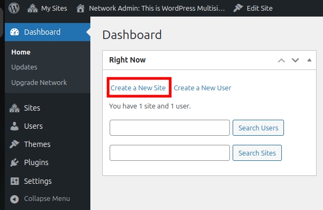Click Create a New Site link
323x210 pixels.
click(138, 88)
